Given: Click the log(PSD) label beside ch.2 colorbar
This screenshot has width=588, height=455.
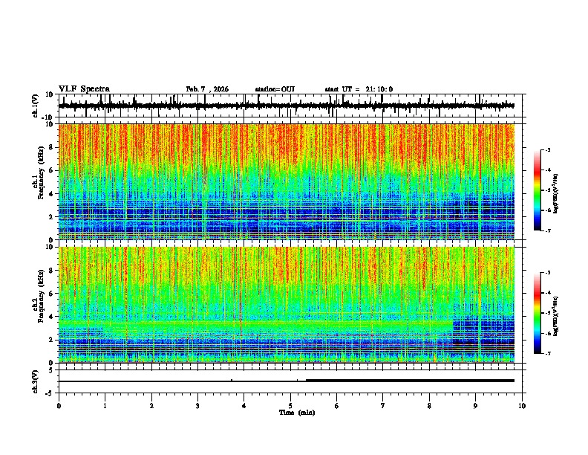Looking at the screenshot, I should pos(555,316).
